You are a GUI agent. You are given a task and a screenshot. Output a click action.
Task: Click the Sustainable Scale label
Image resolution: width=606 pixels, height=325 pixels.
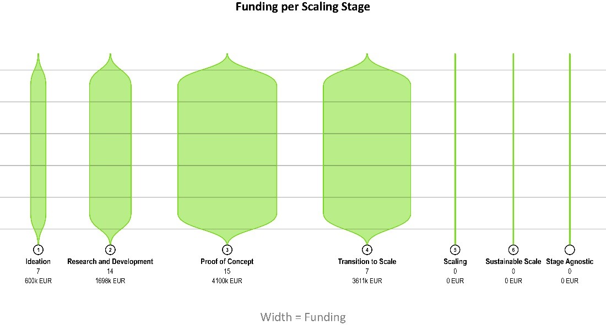click(513, 262)
